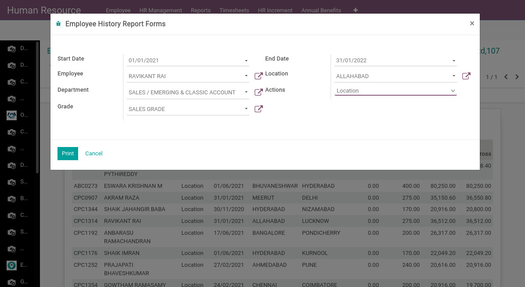Open the Start Date dropdown

click(246, 61)
